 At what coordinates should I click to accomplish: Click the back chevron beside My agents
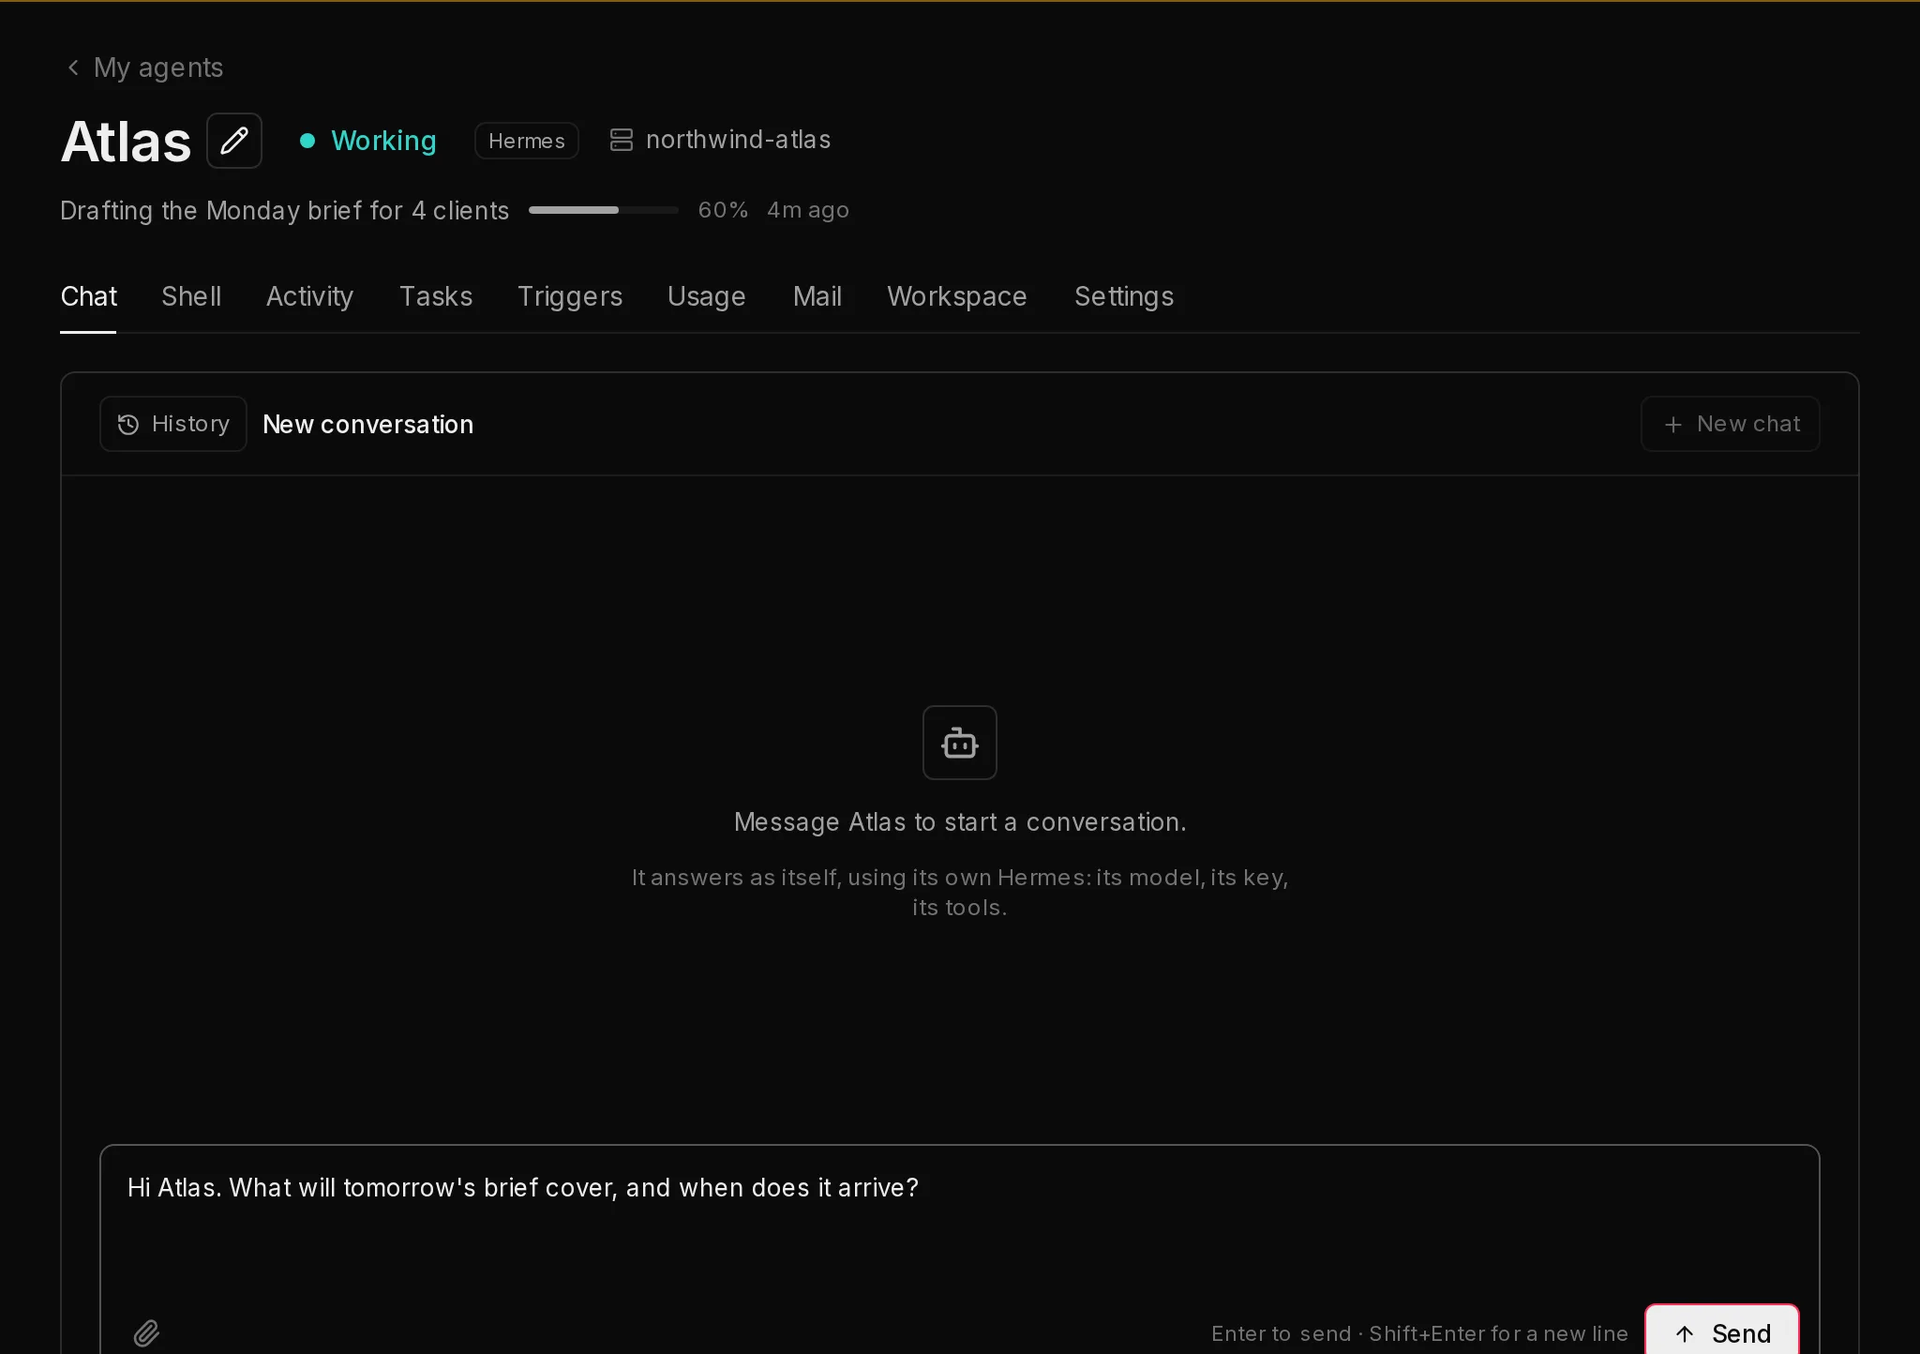click(73, 68)
